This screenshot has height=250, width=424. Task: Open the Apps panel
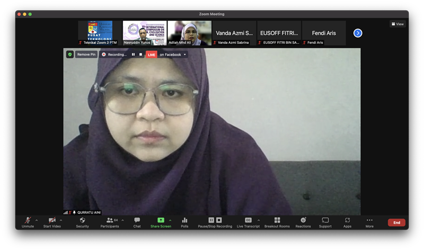(x=347, y=221)
